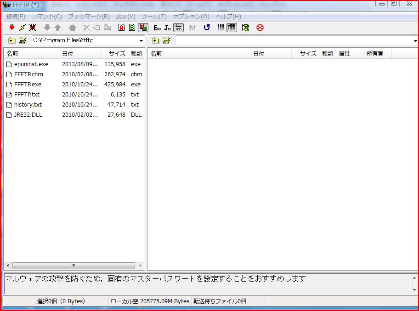Click the disconnect icon with crossed-out plug
419x311 pixels.
(x=33, y=28)
